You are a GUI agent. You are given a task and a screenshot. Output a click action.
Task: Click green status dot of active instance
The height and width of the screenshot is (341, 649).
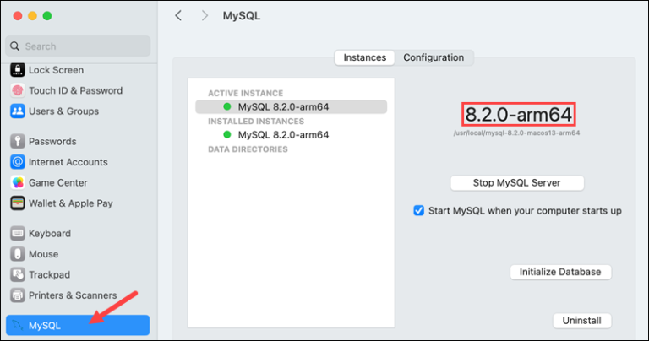[x=226, y=106]
